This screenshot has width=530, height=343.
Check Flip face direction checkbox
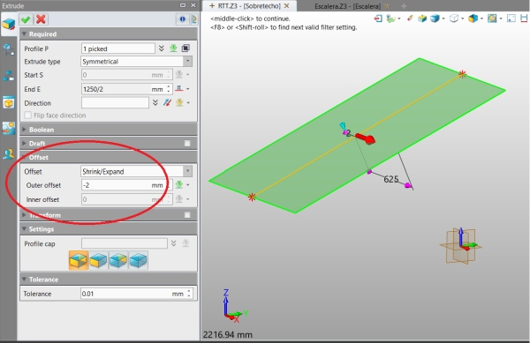coord(28,116)
